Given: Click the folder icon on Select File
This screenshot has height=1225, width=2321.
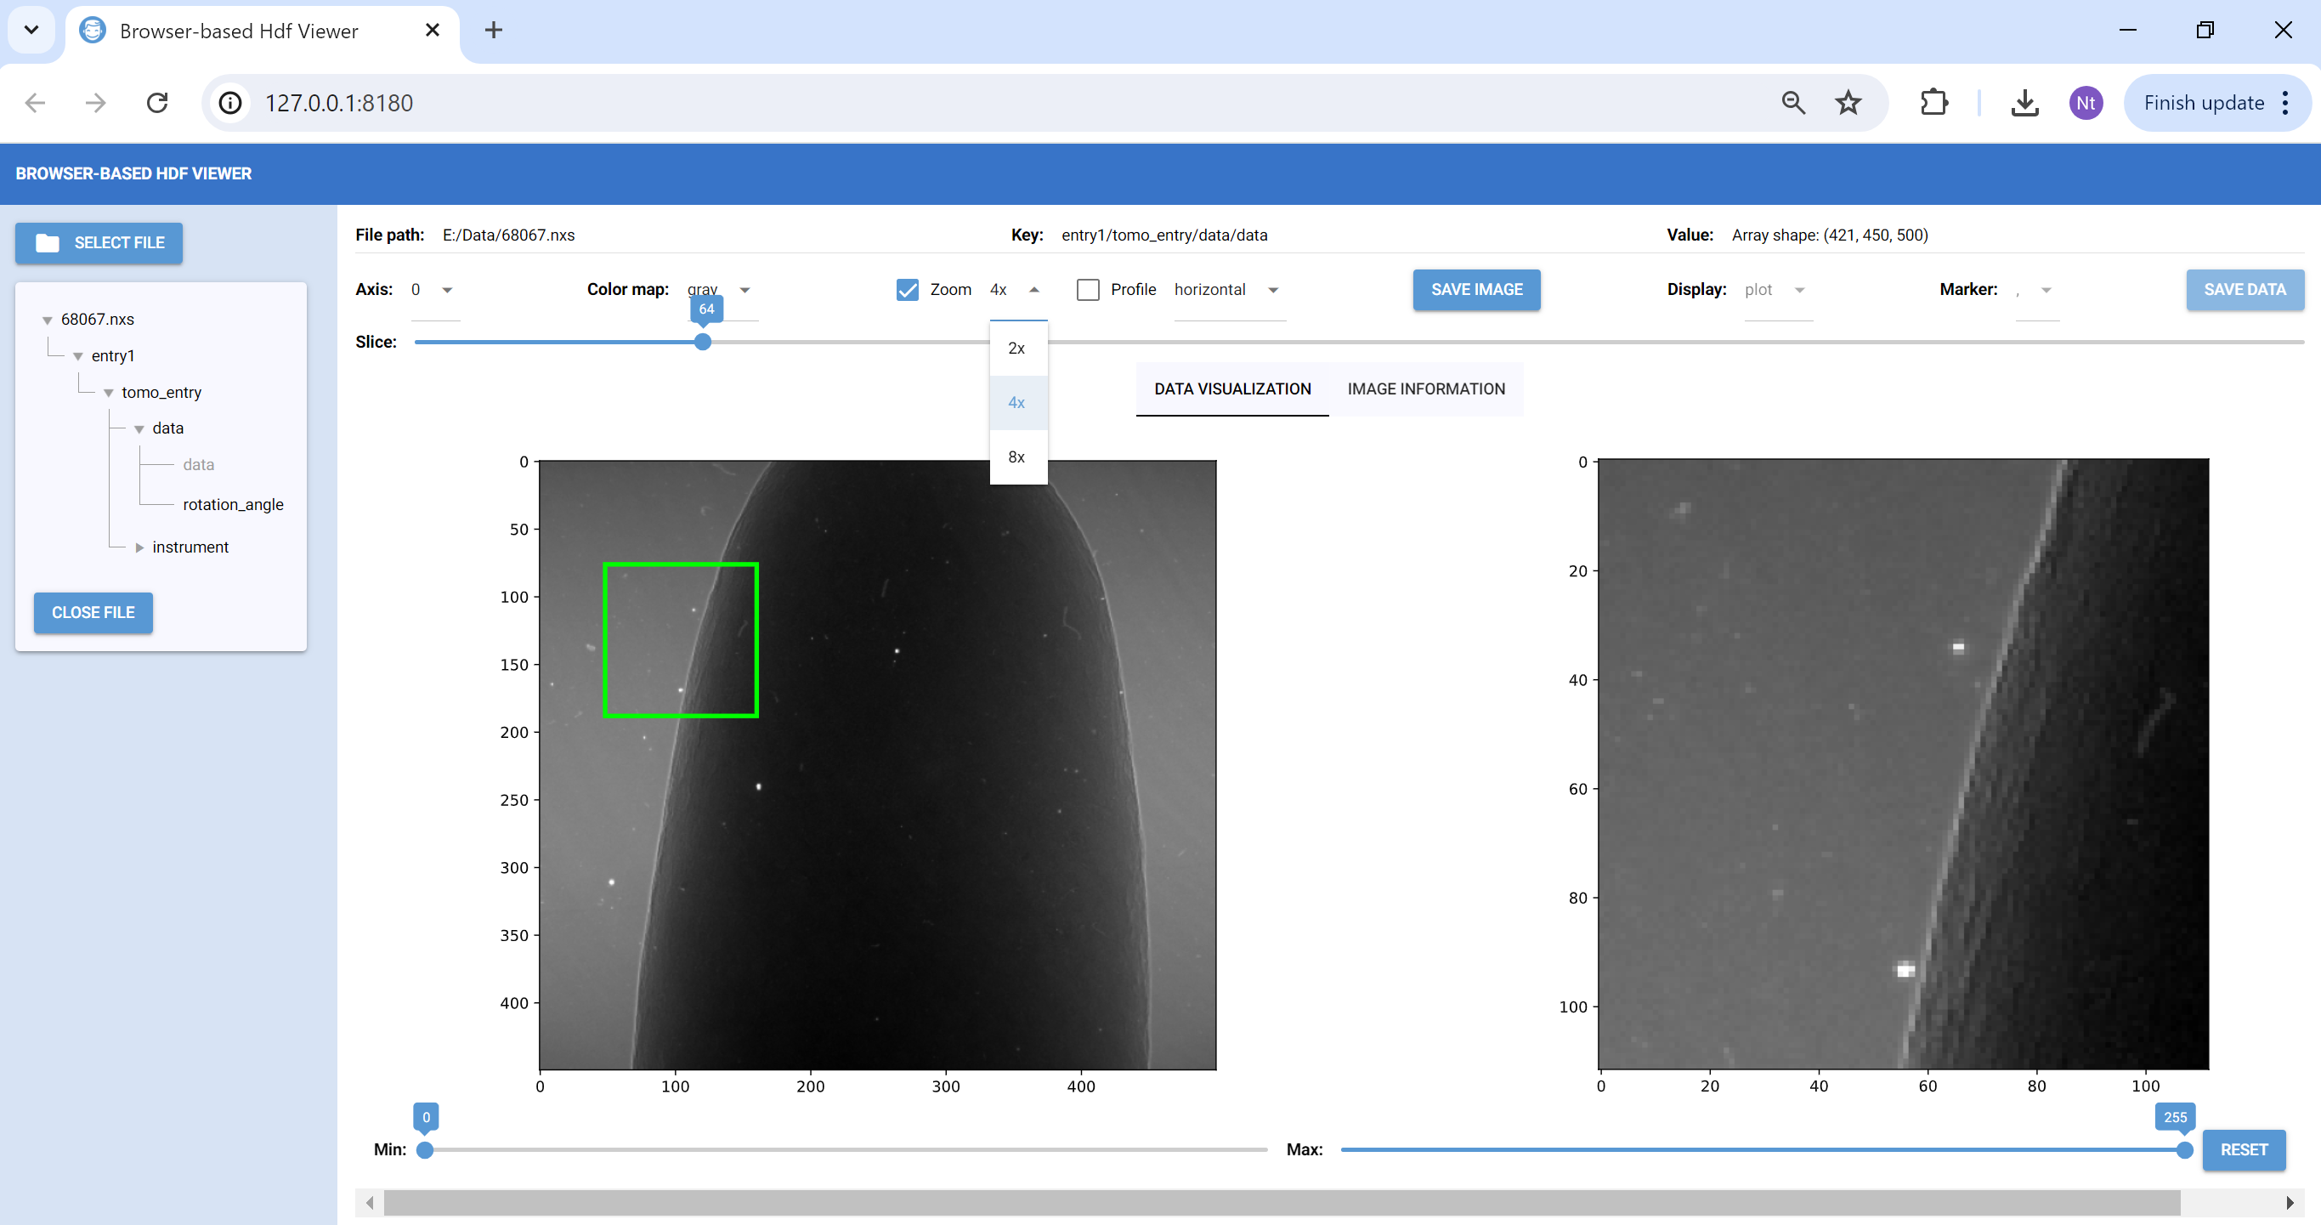Looking at the screenshot, I should (47, 242).
